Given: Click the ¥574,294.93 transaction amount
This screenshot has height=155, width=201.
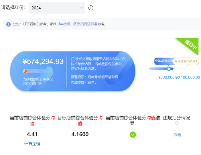Looking at the screenshot, I should click(43, 61).
